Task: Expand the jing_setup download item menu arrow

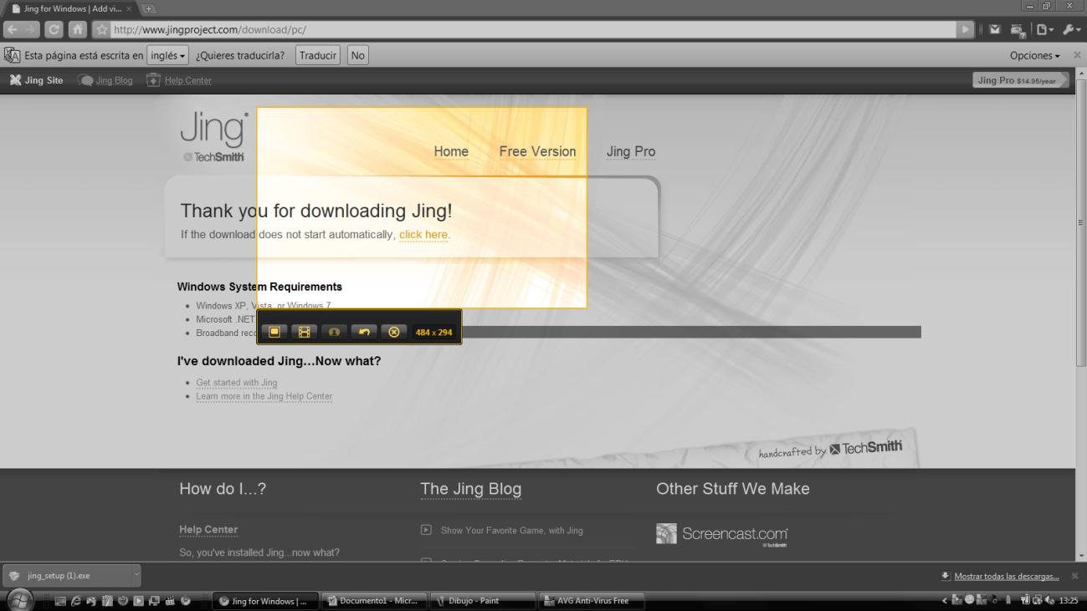Action: pos(137,575)
